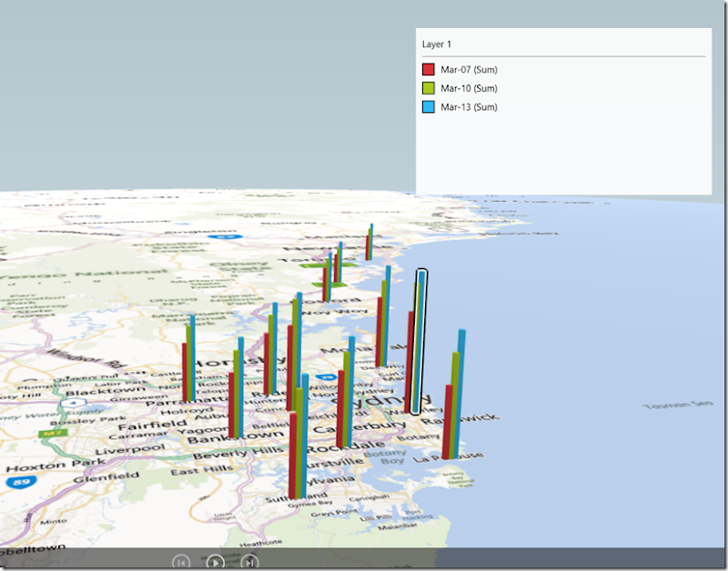Click the skip-to-next playback button
728x571 pixels.
pyautogui.click(x=248, y=562)
